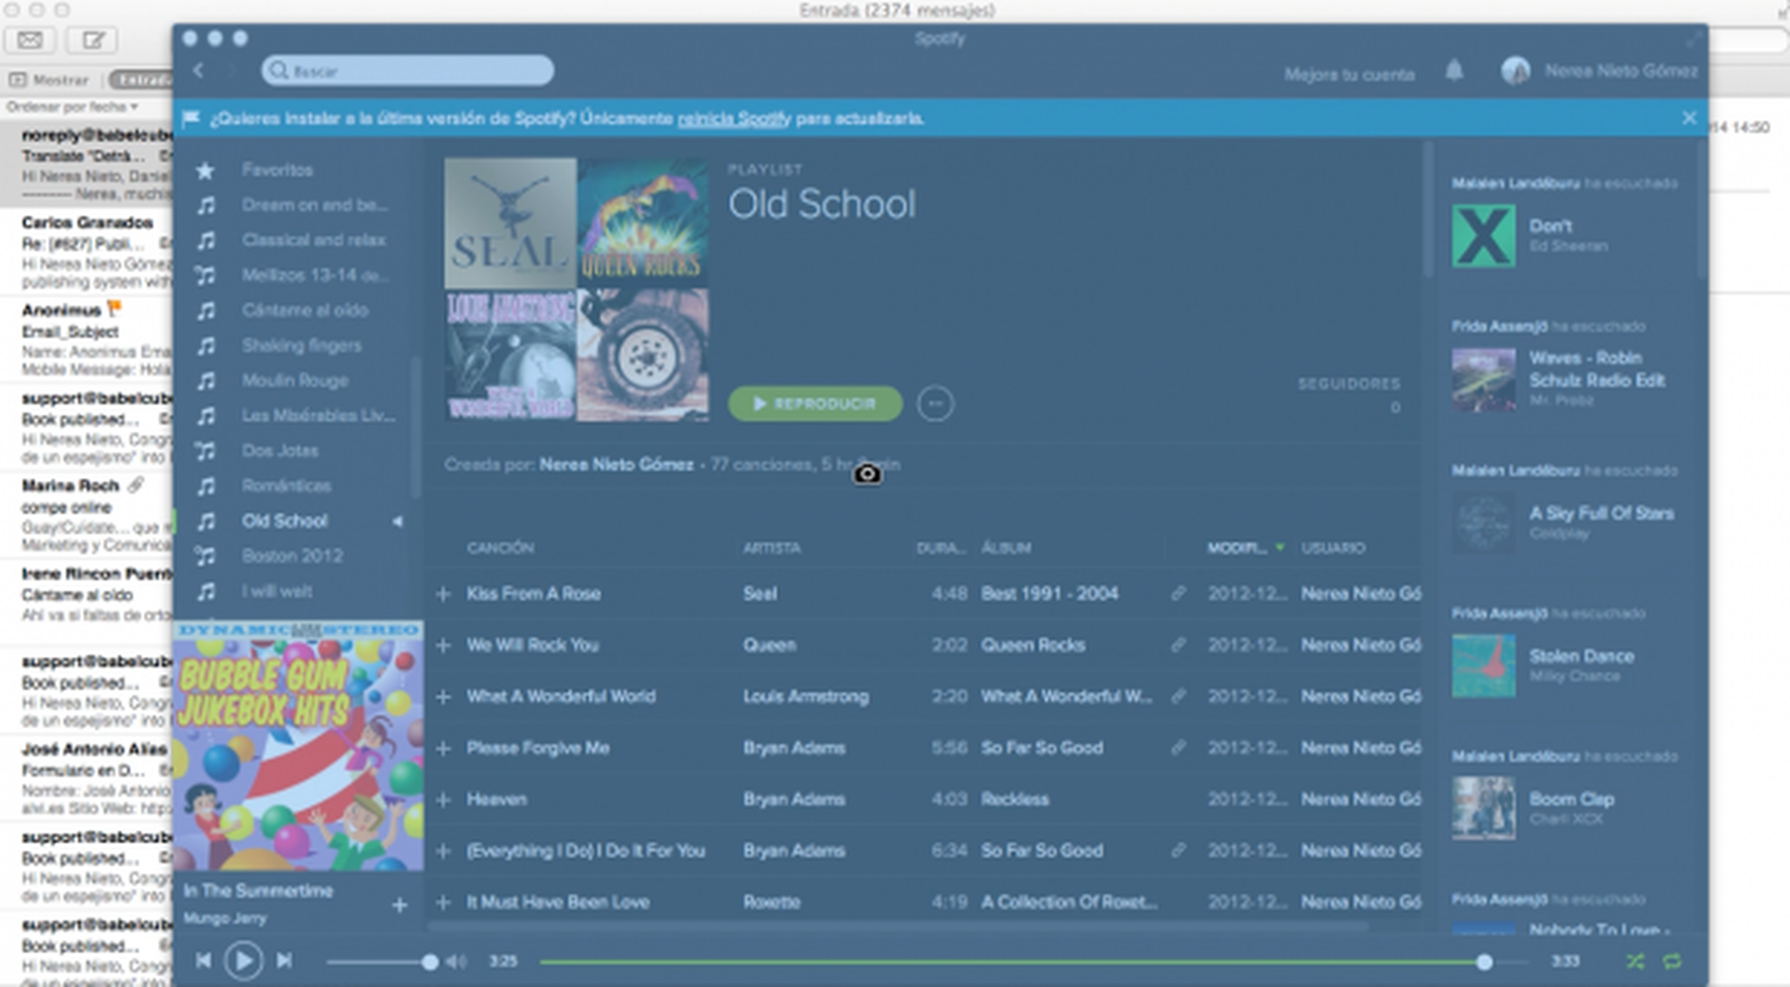The image size is (1790, 987).
Task: Dismiss the update banner with X
Action: coord(1689,118)
